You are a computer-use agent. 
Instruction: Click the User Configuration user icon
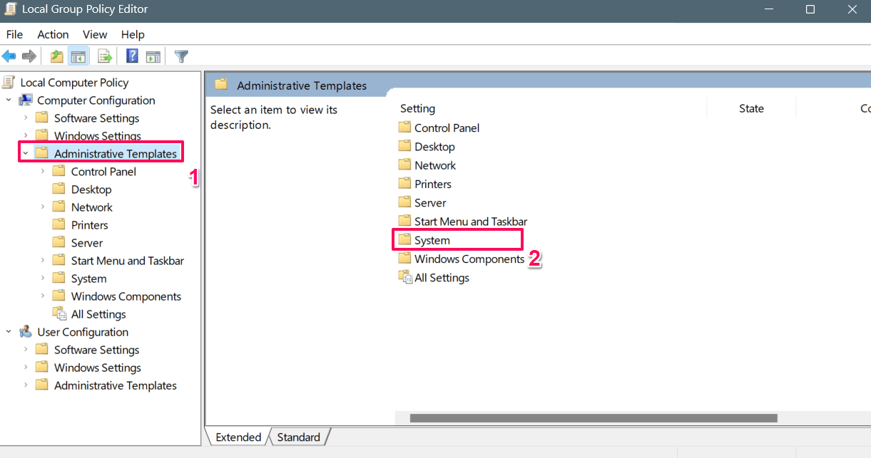point(26,331)
